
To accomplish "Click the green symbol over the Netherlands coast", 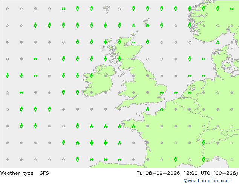I will [x=190, y=92].
